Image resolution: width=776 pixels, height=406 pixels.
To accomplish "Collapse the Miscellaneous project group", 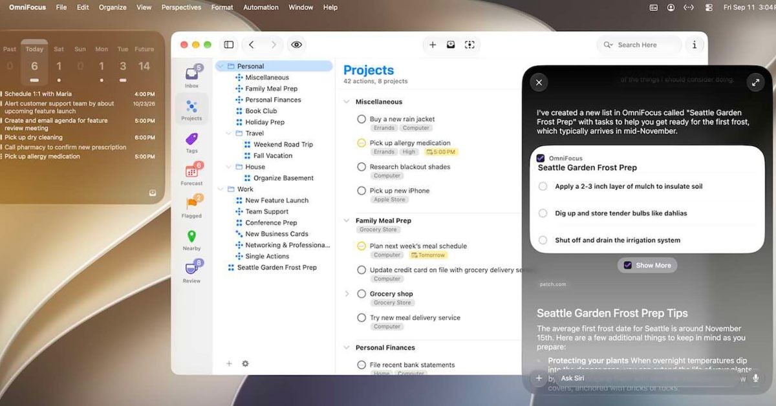I will click(347, 101).
